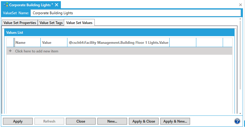The height and width of the screenshot is (127, 245).
Task: Click the ValueSet Name input field
Action: [x=135, y=13]
